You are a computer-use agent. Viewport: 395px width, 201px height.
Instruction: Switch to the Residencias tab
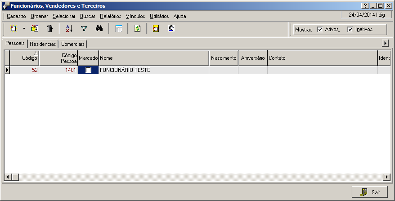click(x=43, y=44)
